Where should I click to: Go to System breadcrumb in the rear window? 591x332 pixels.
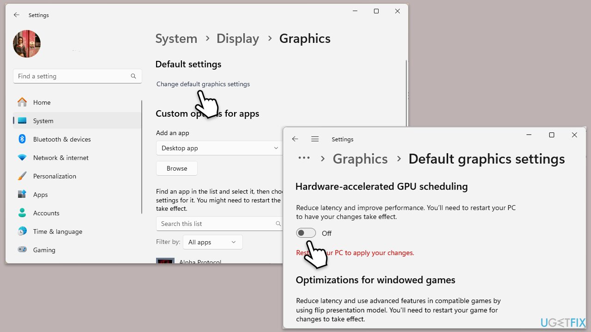pyautogui.click(x=176, y=39)
